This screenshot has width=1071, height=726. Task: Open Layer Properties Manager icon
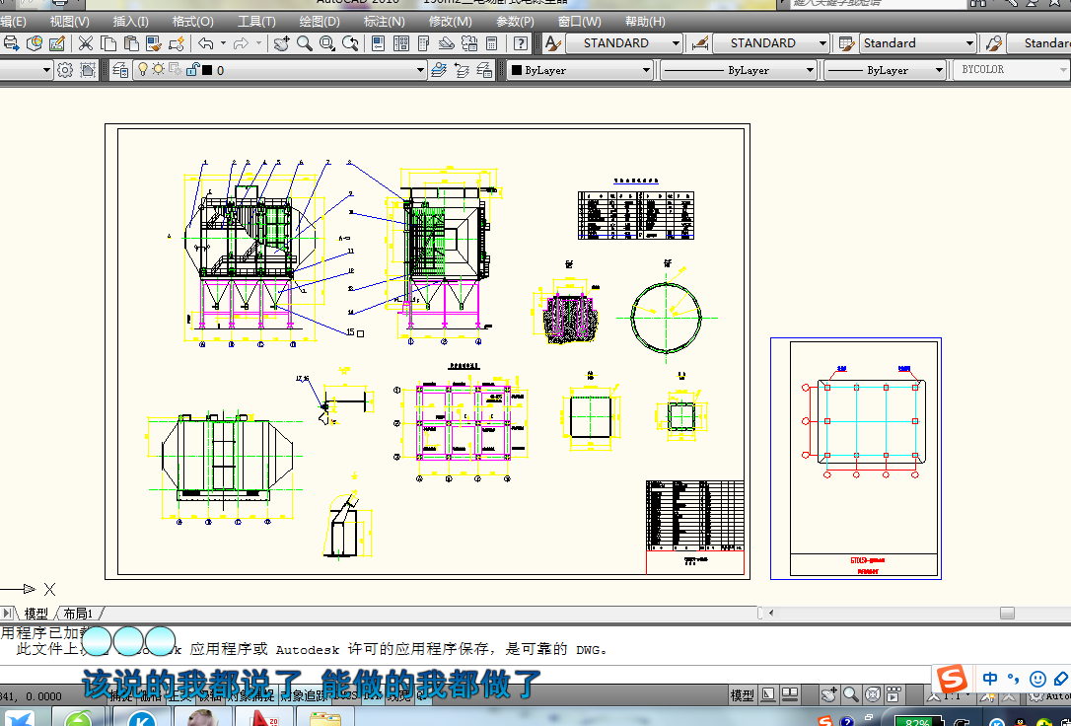[x=120, y=70]
